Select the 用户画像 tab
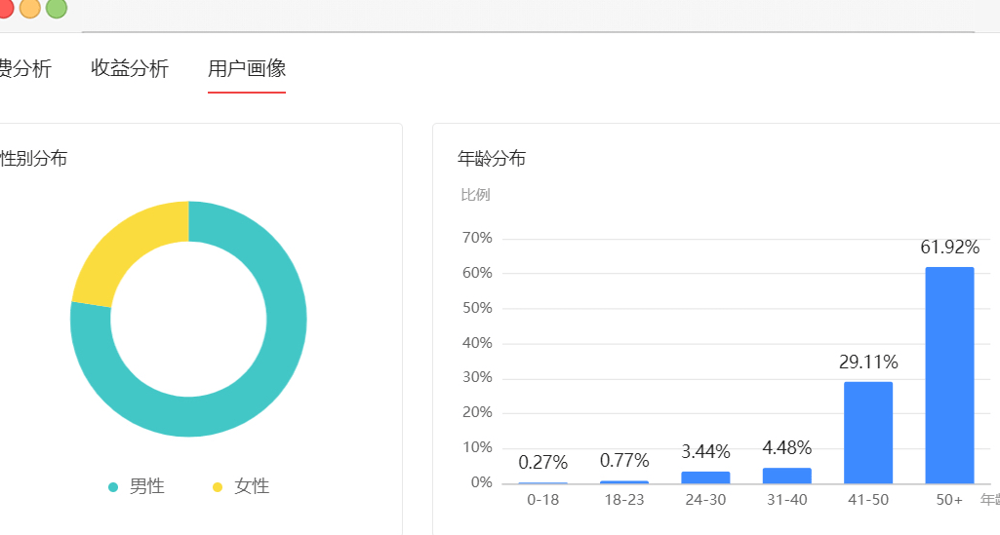 pos(246,68)
